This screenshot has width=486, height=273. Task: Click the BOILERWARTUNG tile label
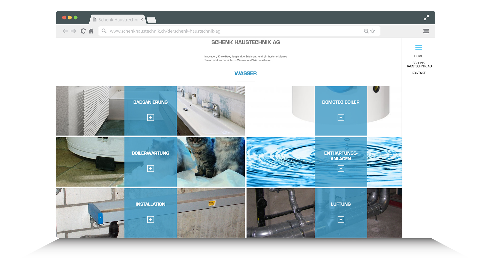pyautogui.click(x=151, y=153)
